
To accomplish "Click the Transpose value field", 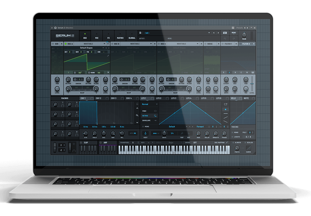I will click(133, 143).
